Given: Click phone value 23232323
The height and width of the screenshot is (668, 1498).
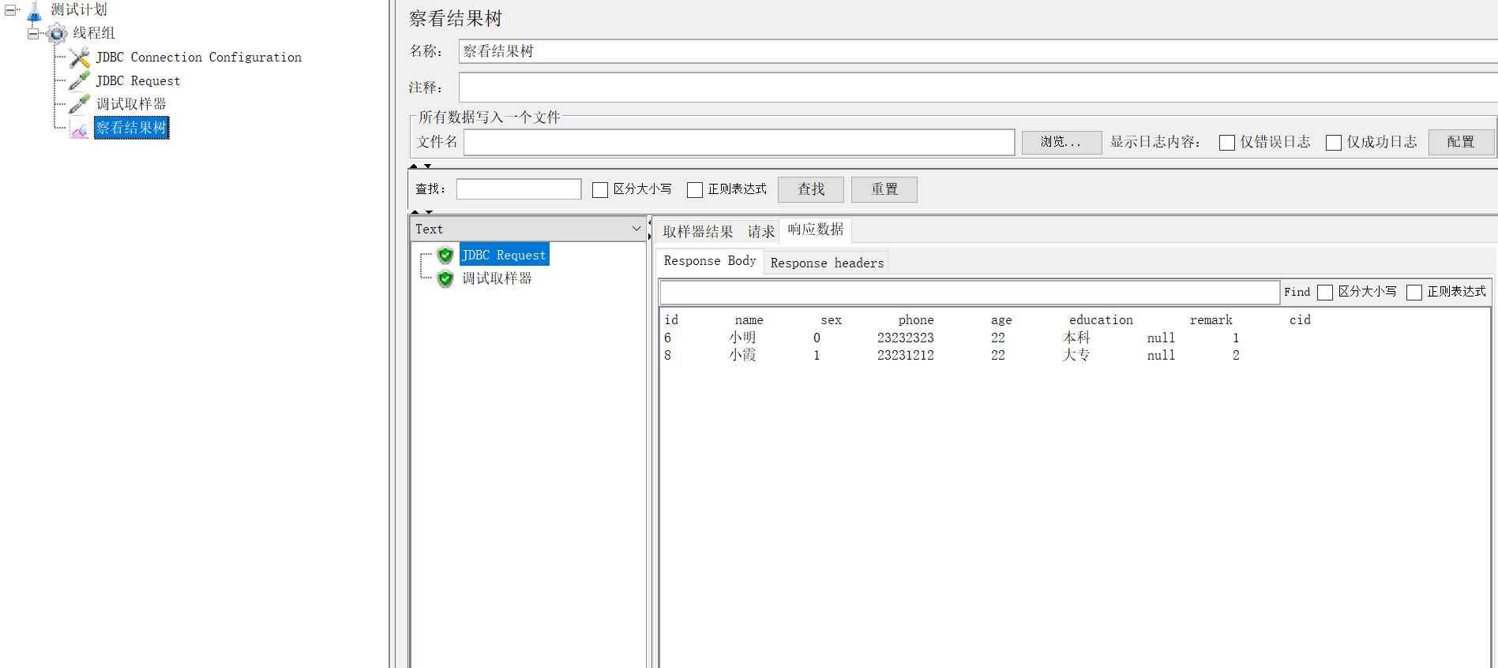Looking at the screenshot, I should pyautogui.click(x=905, y=338).
